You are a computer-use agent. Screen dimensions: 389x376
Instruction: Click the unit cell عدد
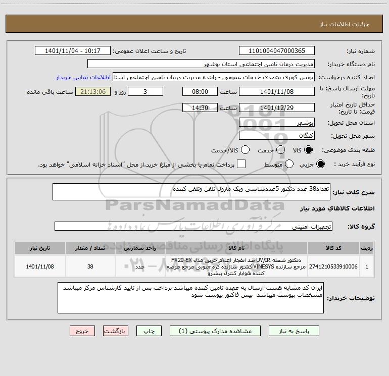(140, 266)
